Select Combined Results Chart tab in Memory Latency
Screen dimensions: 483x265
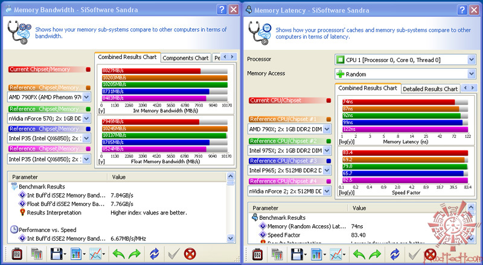coord(368,88)
